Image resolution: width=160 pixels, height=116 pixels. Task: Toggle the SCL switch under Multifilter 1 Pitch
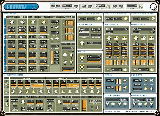coord(110,57)
